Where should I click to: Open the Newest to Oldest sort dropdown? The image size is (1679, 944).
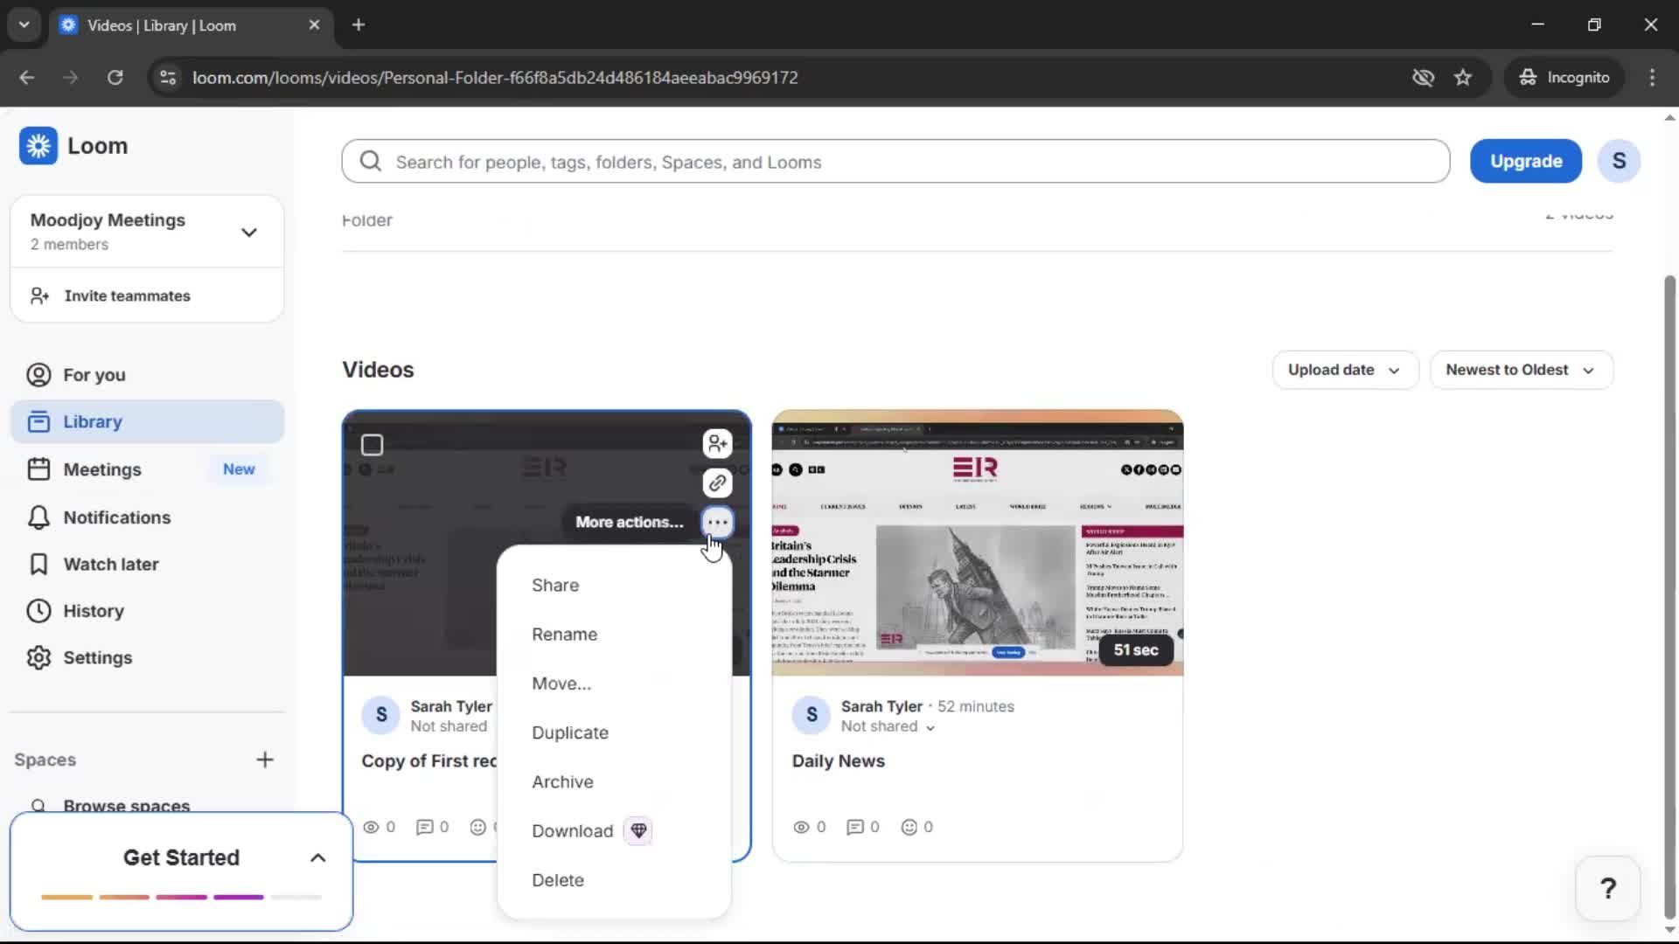[x=1521, y=370]
